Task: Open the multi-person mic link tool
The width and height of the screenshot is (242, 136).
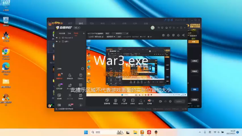Action: [x=70, y=86]
